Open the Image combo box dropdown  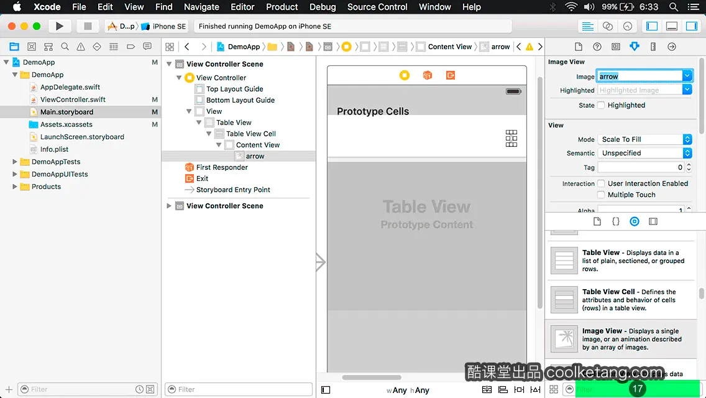point(687,76)
